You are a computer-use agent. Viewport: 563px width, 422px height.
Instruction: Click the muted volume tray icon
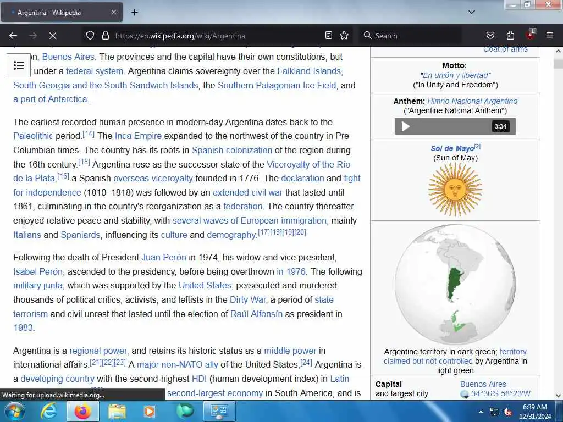click(507, 412)
